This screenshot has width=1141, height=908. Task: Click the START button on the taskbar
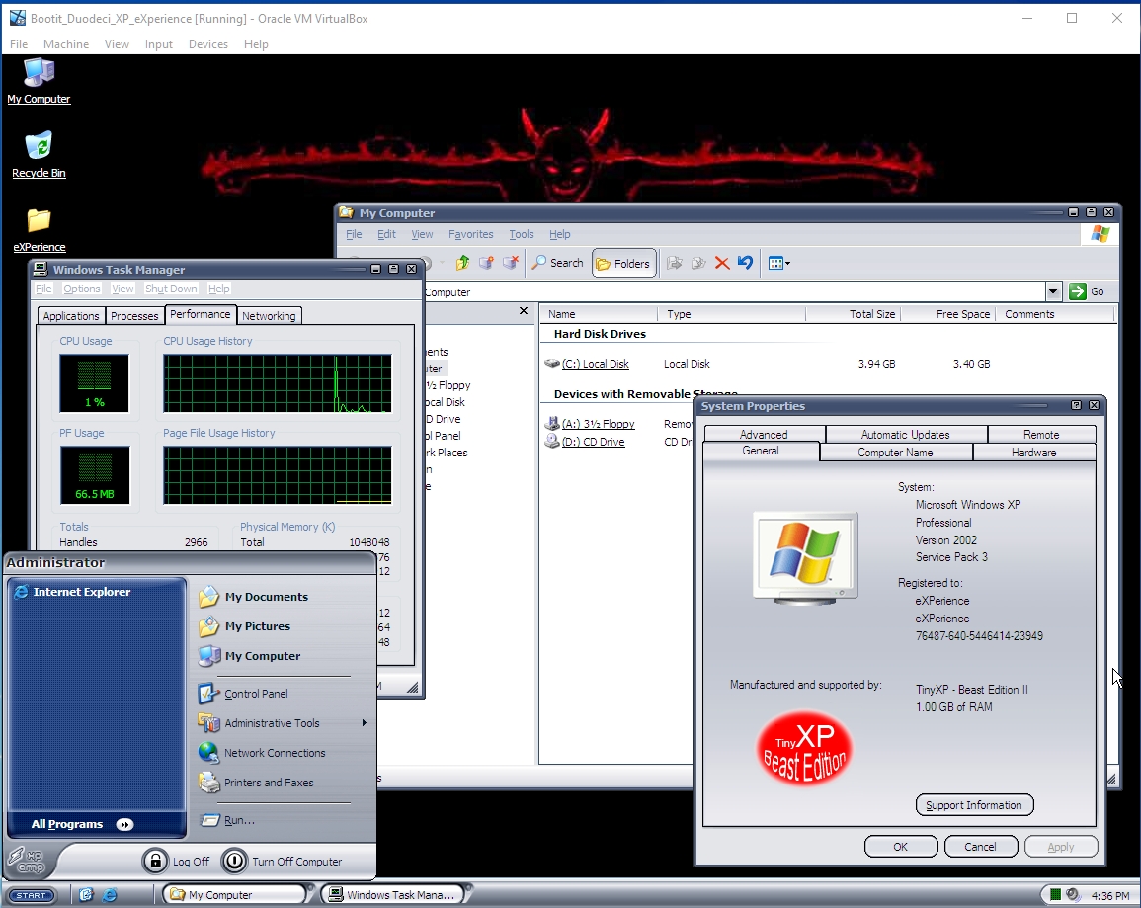click(x=32, y=895)
